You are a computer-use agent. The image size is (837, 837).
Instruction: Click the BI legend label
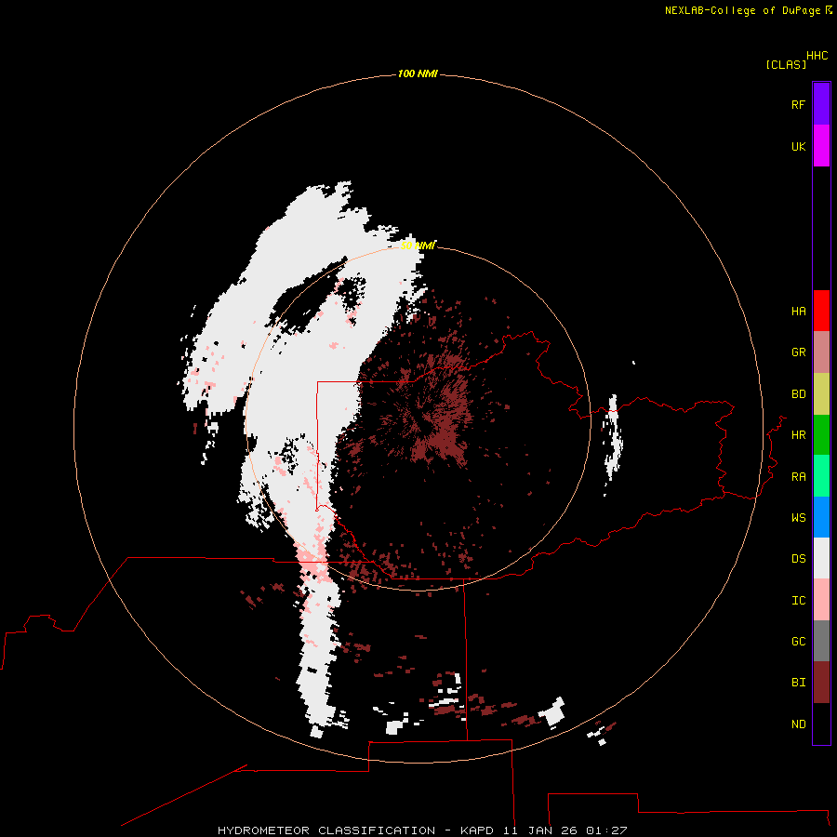coord(798,683)
